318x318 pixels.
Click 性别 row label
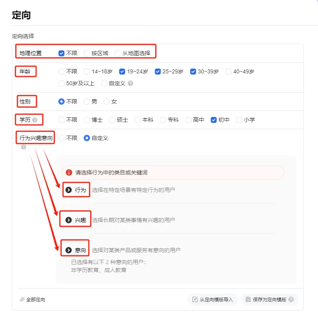point(25,102)
